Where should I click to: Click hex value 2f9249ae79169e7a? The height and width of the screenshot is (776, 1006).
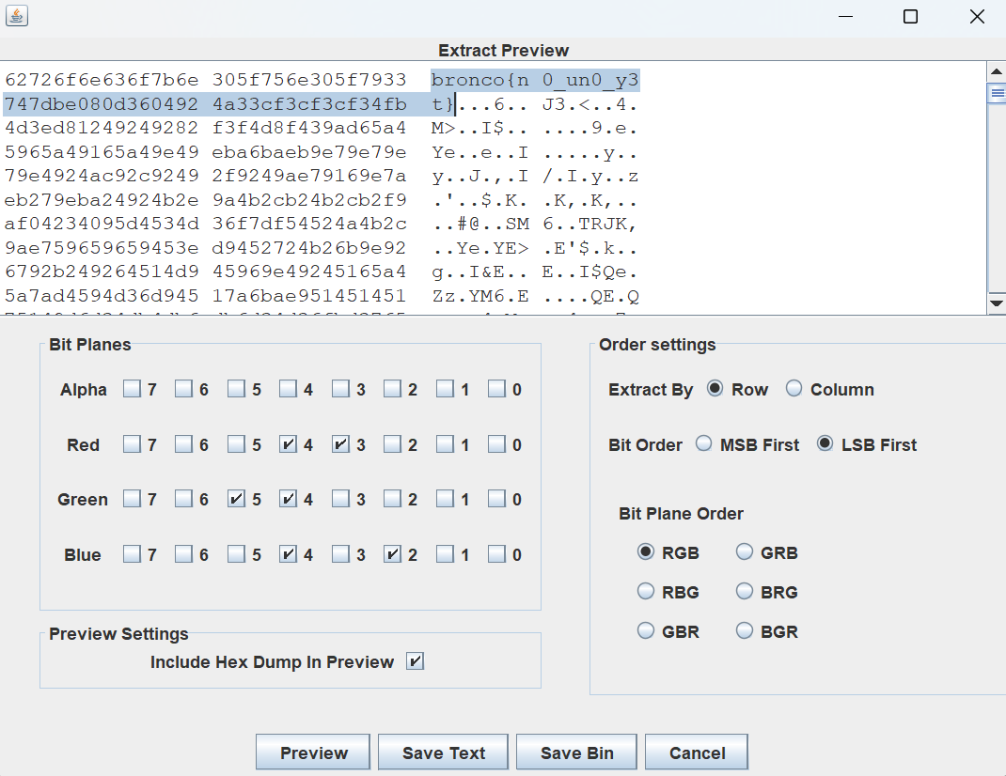tap(309, 176)
